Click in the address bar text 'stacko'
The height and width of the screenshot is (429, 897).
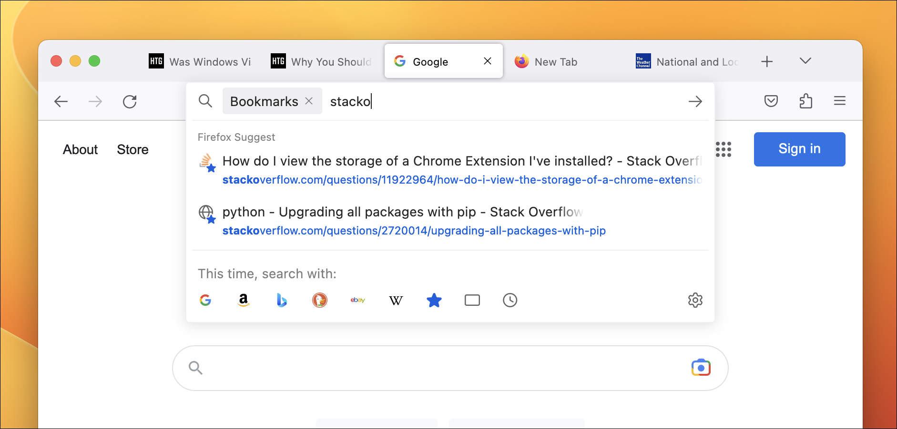[x=350, y=101]
